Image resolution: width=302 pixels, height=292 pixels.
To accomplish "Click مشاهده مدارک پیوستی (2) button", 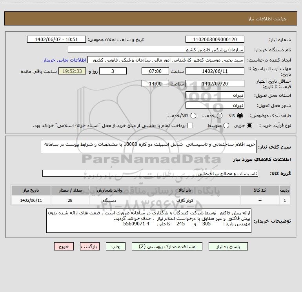I will (x=167, y=247).
